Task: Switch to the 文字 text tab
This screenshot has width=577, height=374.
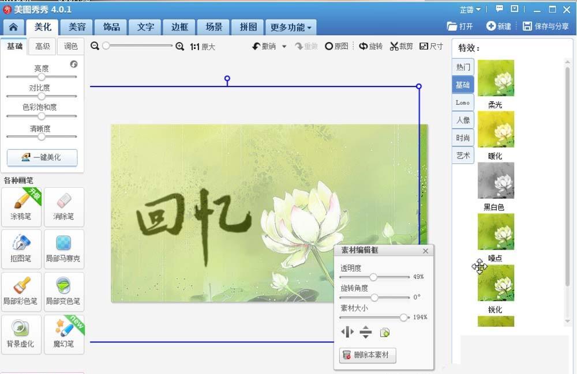Action: point(145,27)
